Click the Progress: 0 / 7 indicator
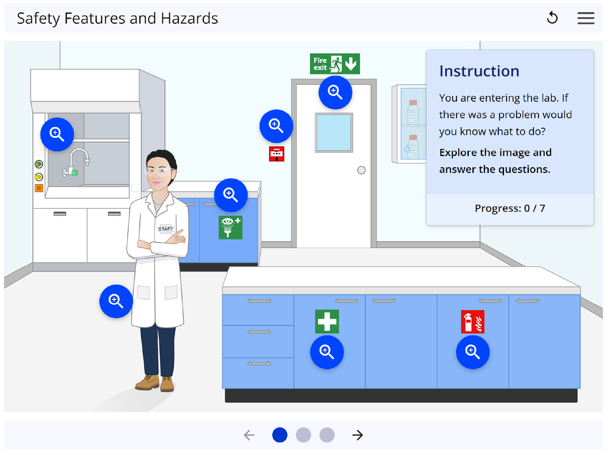This screenshot has width=608, height=456. (x=510, y=208)
